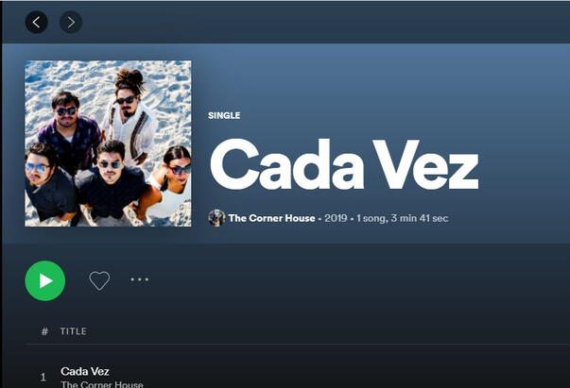Click the divider line below the TITLE header
The height and width of the screenshot is (388, 570).
298,344
